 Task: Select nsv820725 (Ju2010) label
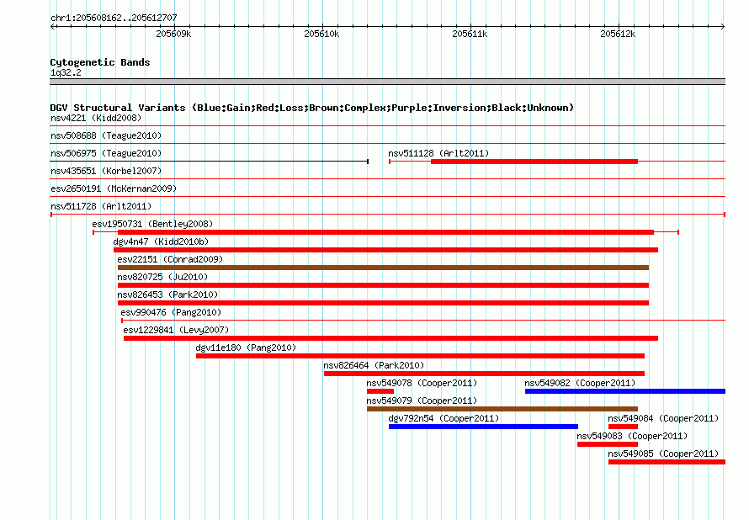pyautogui.click(x=162, y=277)
